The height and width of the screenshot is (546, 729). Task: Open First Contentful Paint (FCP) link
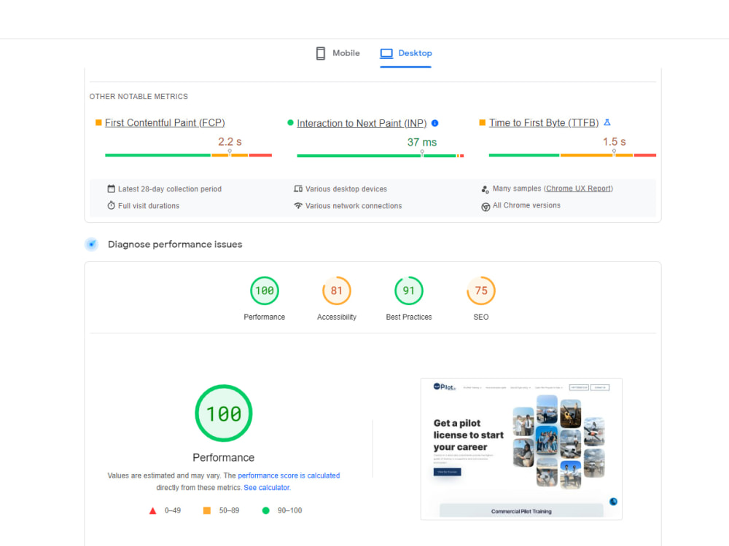tap(165, 122)
